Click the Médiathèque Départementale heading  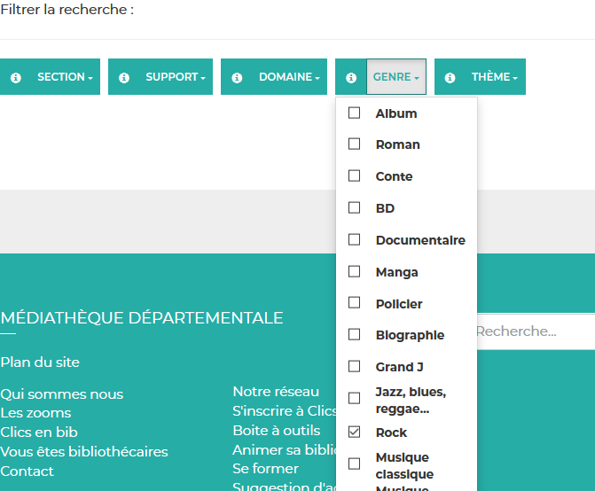coord(142,317)
